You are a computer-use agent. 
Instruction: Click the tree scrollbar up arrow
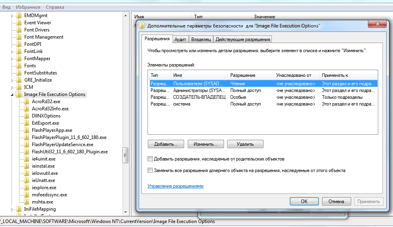(125, 16)
